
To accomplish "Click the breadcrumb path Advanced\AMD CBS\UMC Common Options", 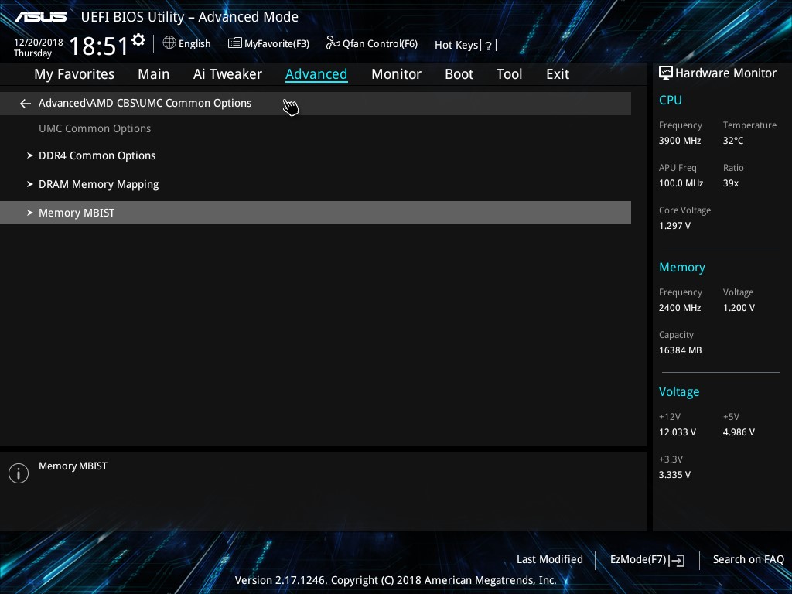I will pyautogui.click(x=145, y=103).
